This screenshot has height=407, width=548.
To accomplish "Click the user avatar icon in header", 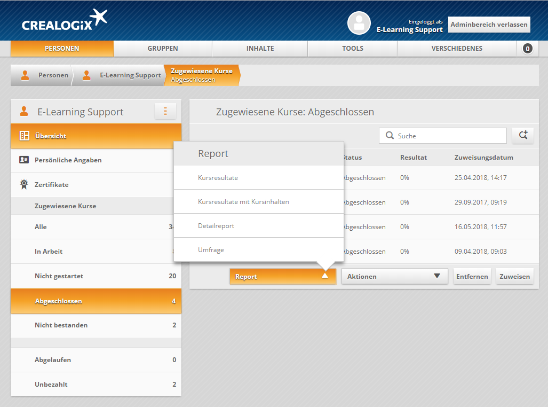I will (359, 23).
